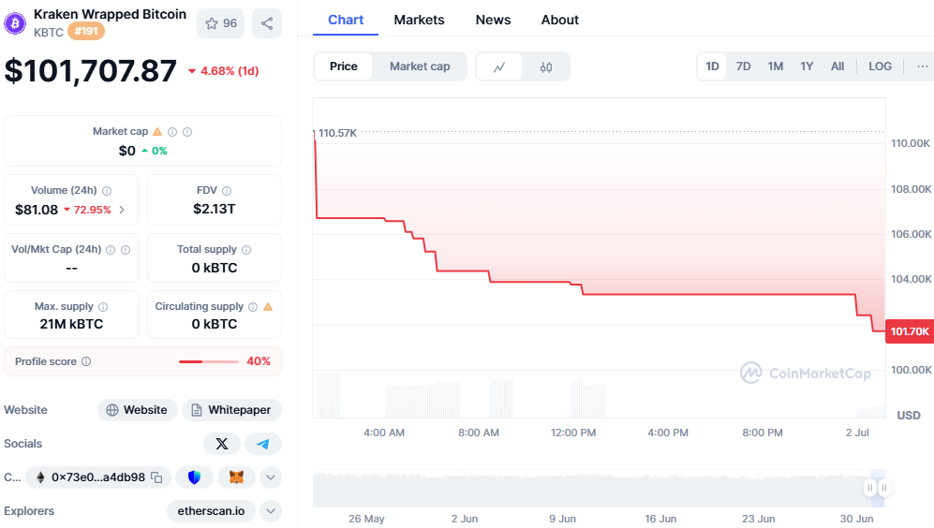The image size is (934, 528).
Task: Open the Telegram social link
Action: pos(262,444)
